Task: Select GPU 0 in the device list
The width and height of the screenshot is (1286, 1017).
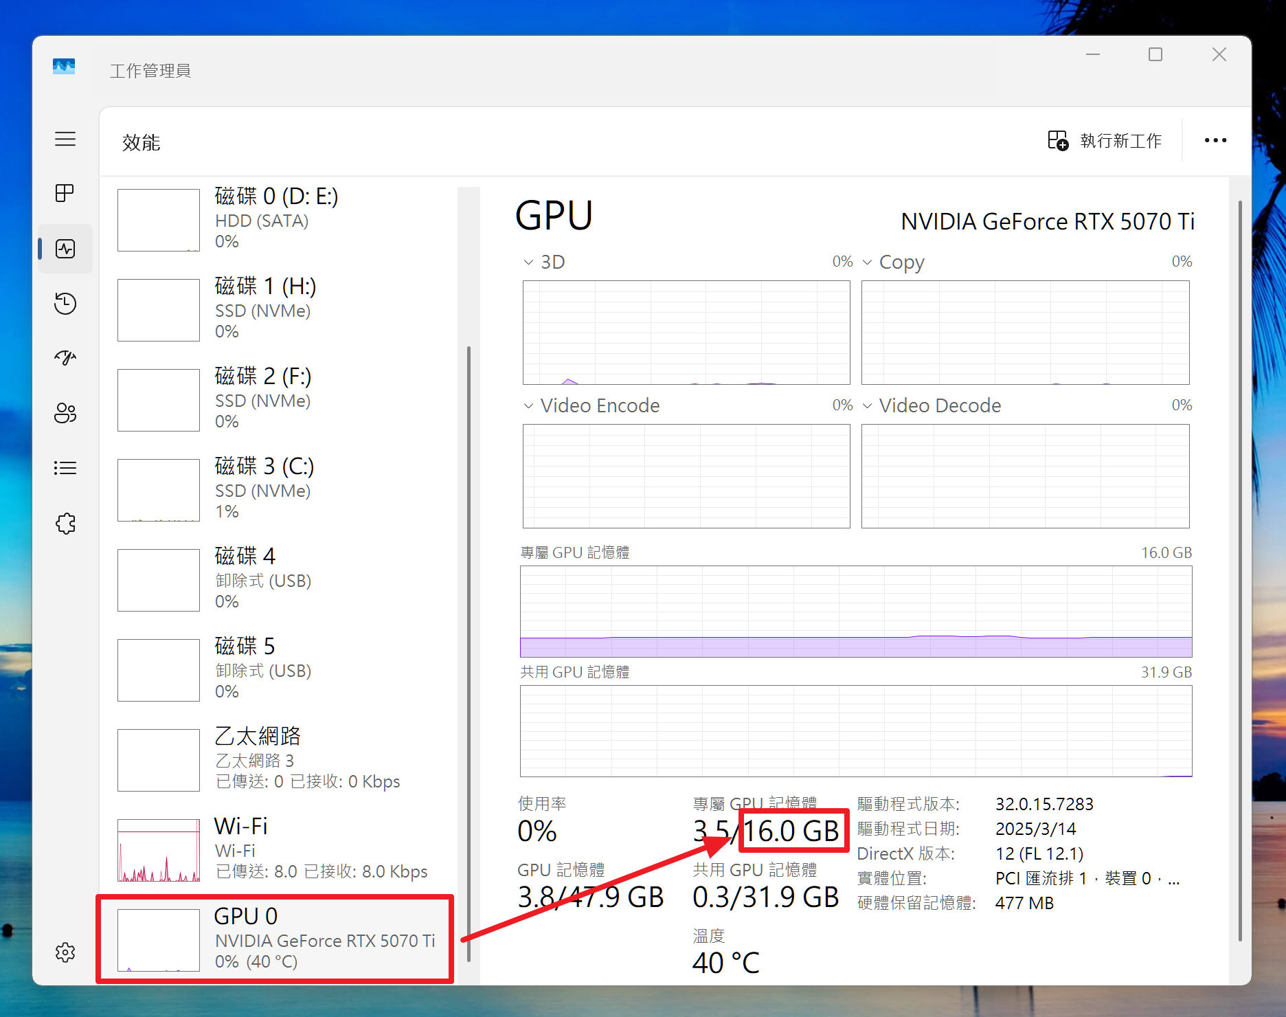Action: tap(275, 939)
